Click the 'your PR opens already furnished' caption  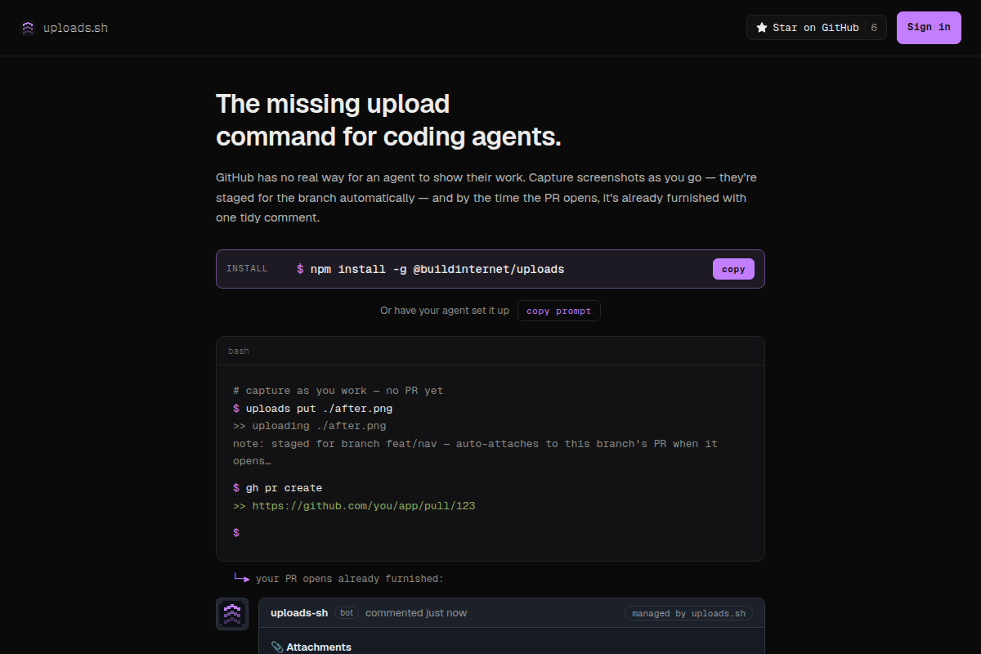pos(350,579)
